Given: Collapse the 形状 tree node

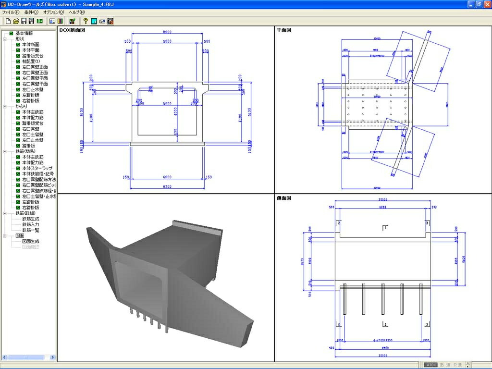Looking at the screenshot, I should click(x=5, y=39).
